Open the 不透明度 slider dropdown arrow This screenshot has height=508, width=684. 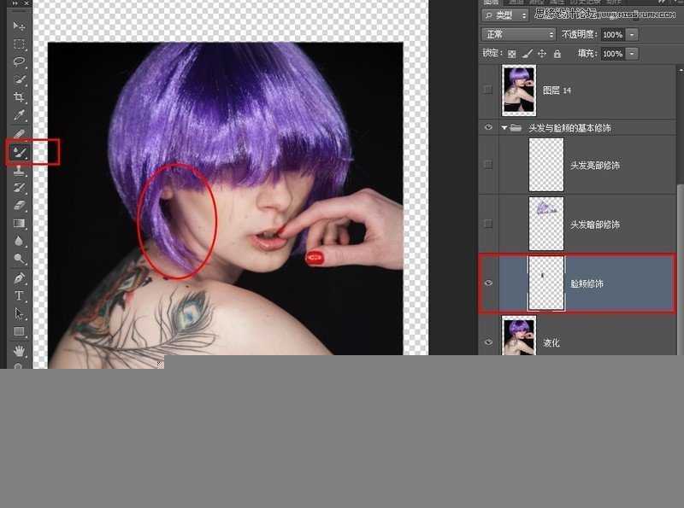[632, 34]
